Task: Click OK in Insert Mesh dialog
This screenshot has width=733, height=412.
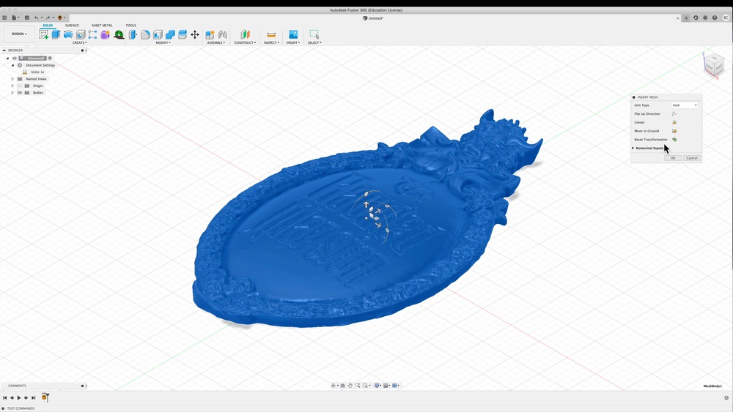Action: click(673, 158)
